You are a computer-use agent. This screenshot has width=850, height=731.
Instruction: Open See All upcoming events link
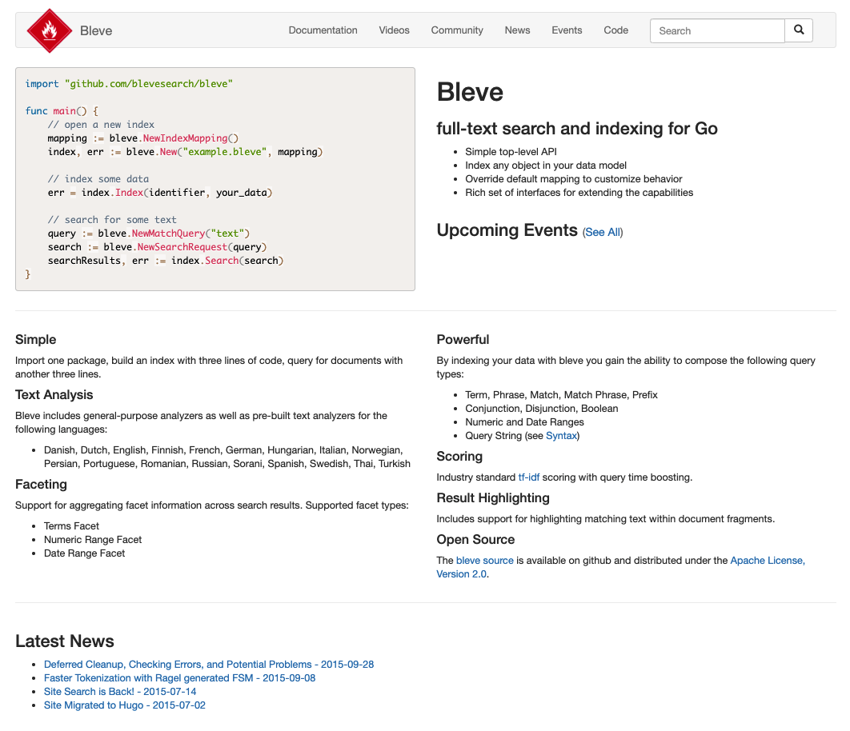click(x=603, y=232)
